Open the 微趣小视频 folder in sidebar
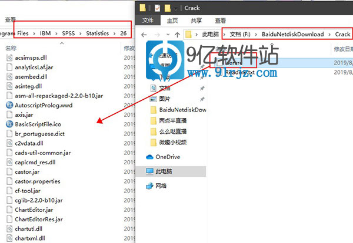The height and width of the screenshot is (243, 353). (172, 141)
